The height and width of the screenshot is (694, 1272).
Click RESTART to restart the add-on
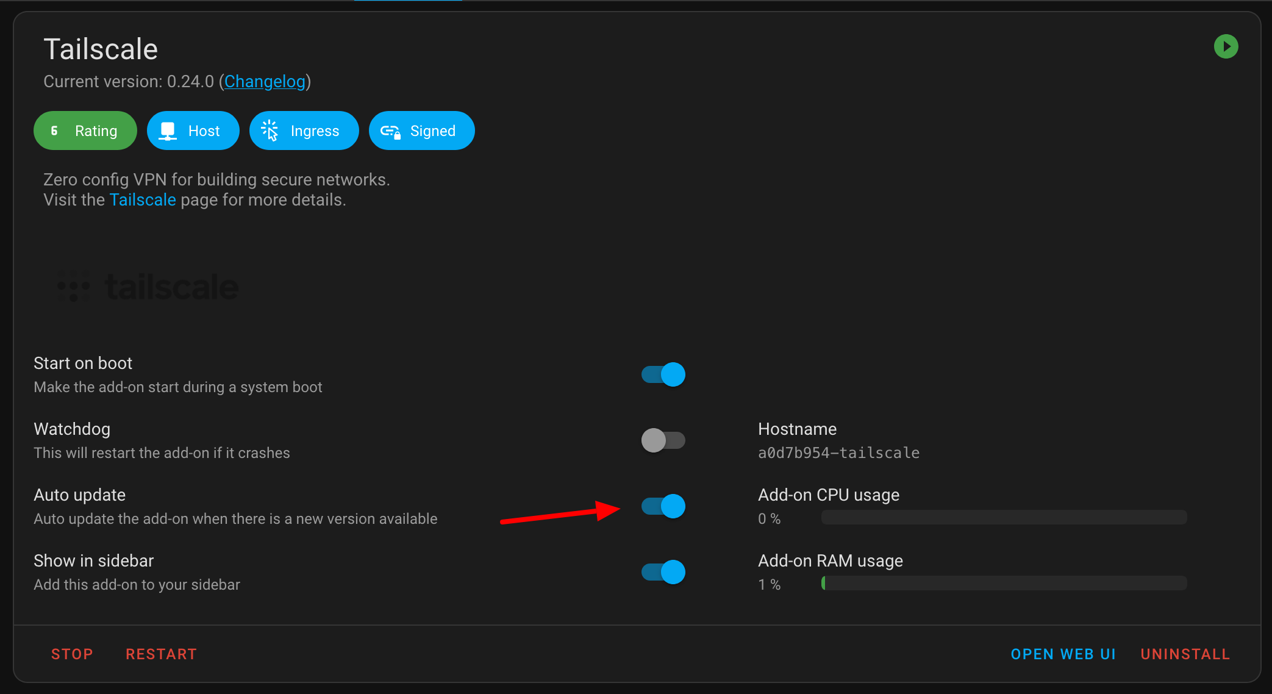pos(161,653)
